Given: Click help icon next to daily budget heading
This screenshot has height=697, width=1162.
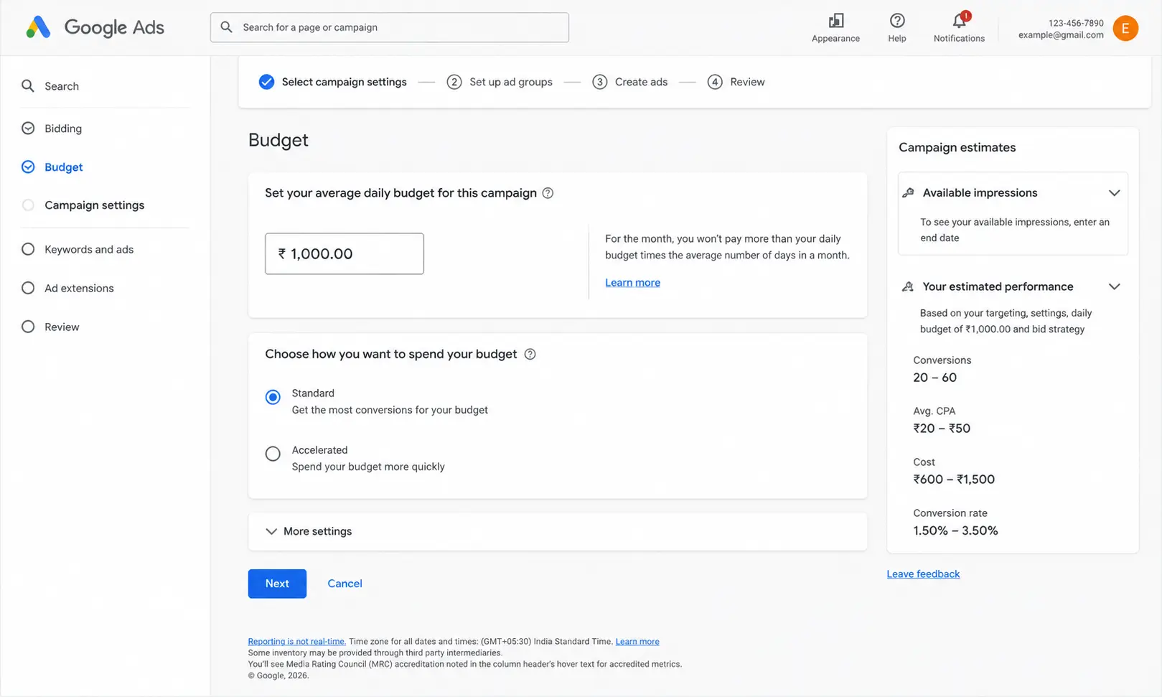Looking at the screenshot, I should coord(548,193).
